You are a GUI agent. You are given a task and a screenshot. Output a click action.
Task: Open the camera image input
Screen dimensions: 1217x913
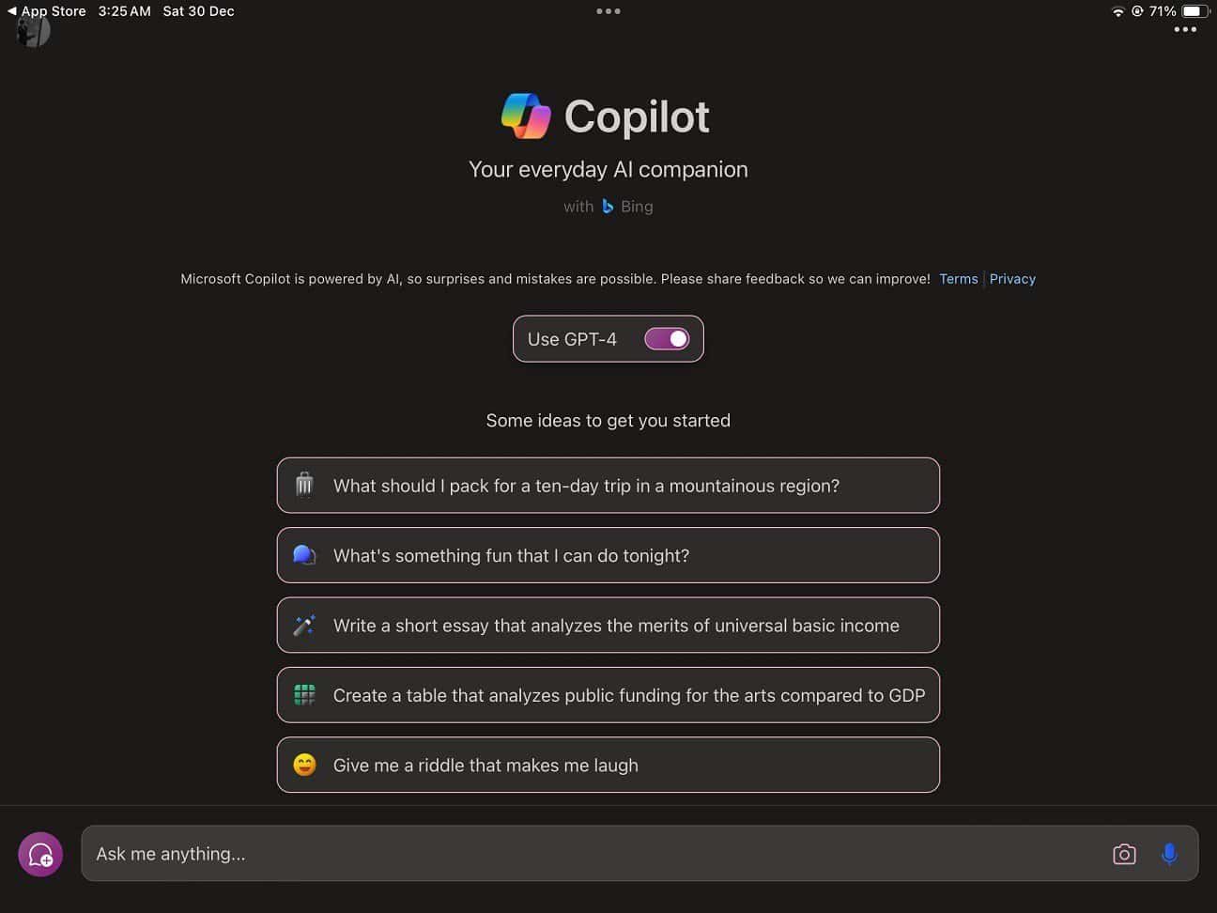(1124, 854)
